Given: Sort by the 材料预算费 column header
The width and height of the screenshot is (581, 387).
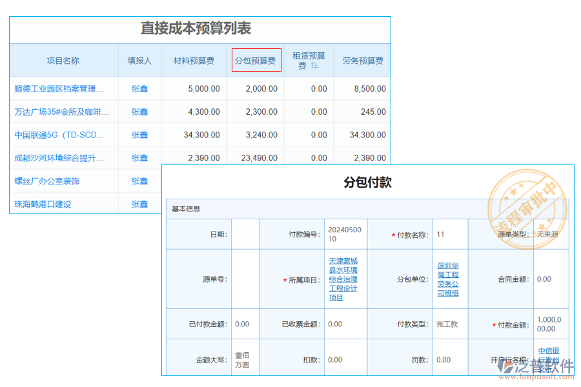Looking at the screenshot, I should 194,61.
